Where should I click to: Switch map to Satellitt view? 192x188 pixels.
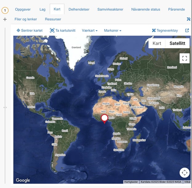tap(177, 43)
